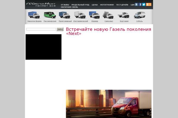Click the heading Встречайте новую Газель поколения «Next»
The width and height of the screenshot is (178, 118).
pyautogui.click(x=109, y=31)
